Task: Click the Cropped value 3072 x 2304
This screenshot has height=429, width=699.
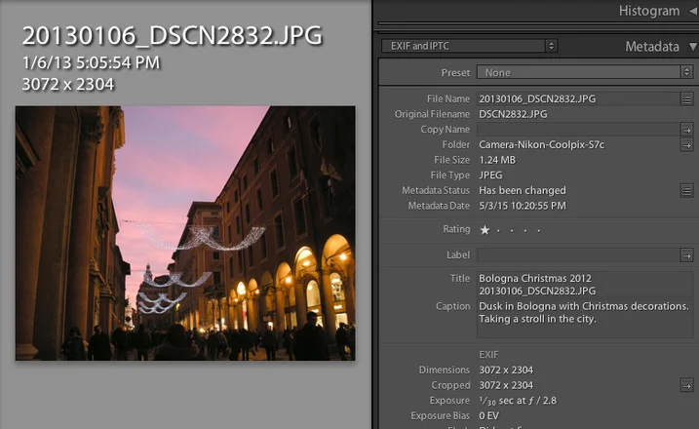Action: (506, 385)
